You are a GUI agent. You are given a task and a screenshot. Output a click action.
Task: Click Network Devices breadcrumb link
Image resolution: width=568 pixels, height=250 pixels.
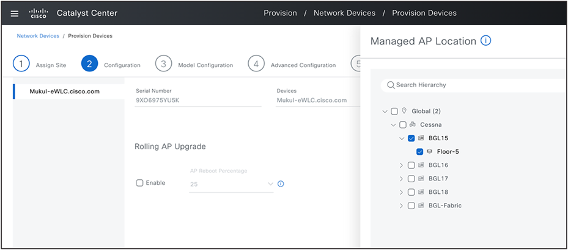(x=38, y=36)
